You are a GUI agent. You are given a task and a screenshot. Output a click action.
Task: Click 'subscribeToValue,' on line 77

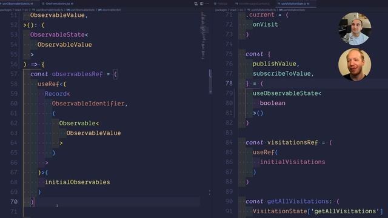click(283, 73)
